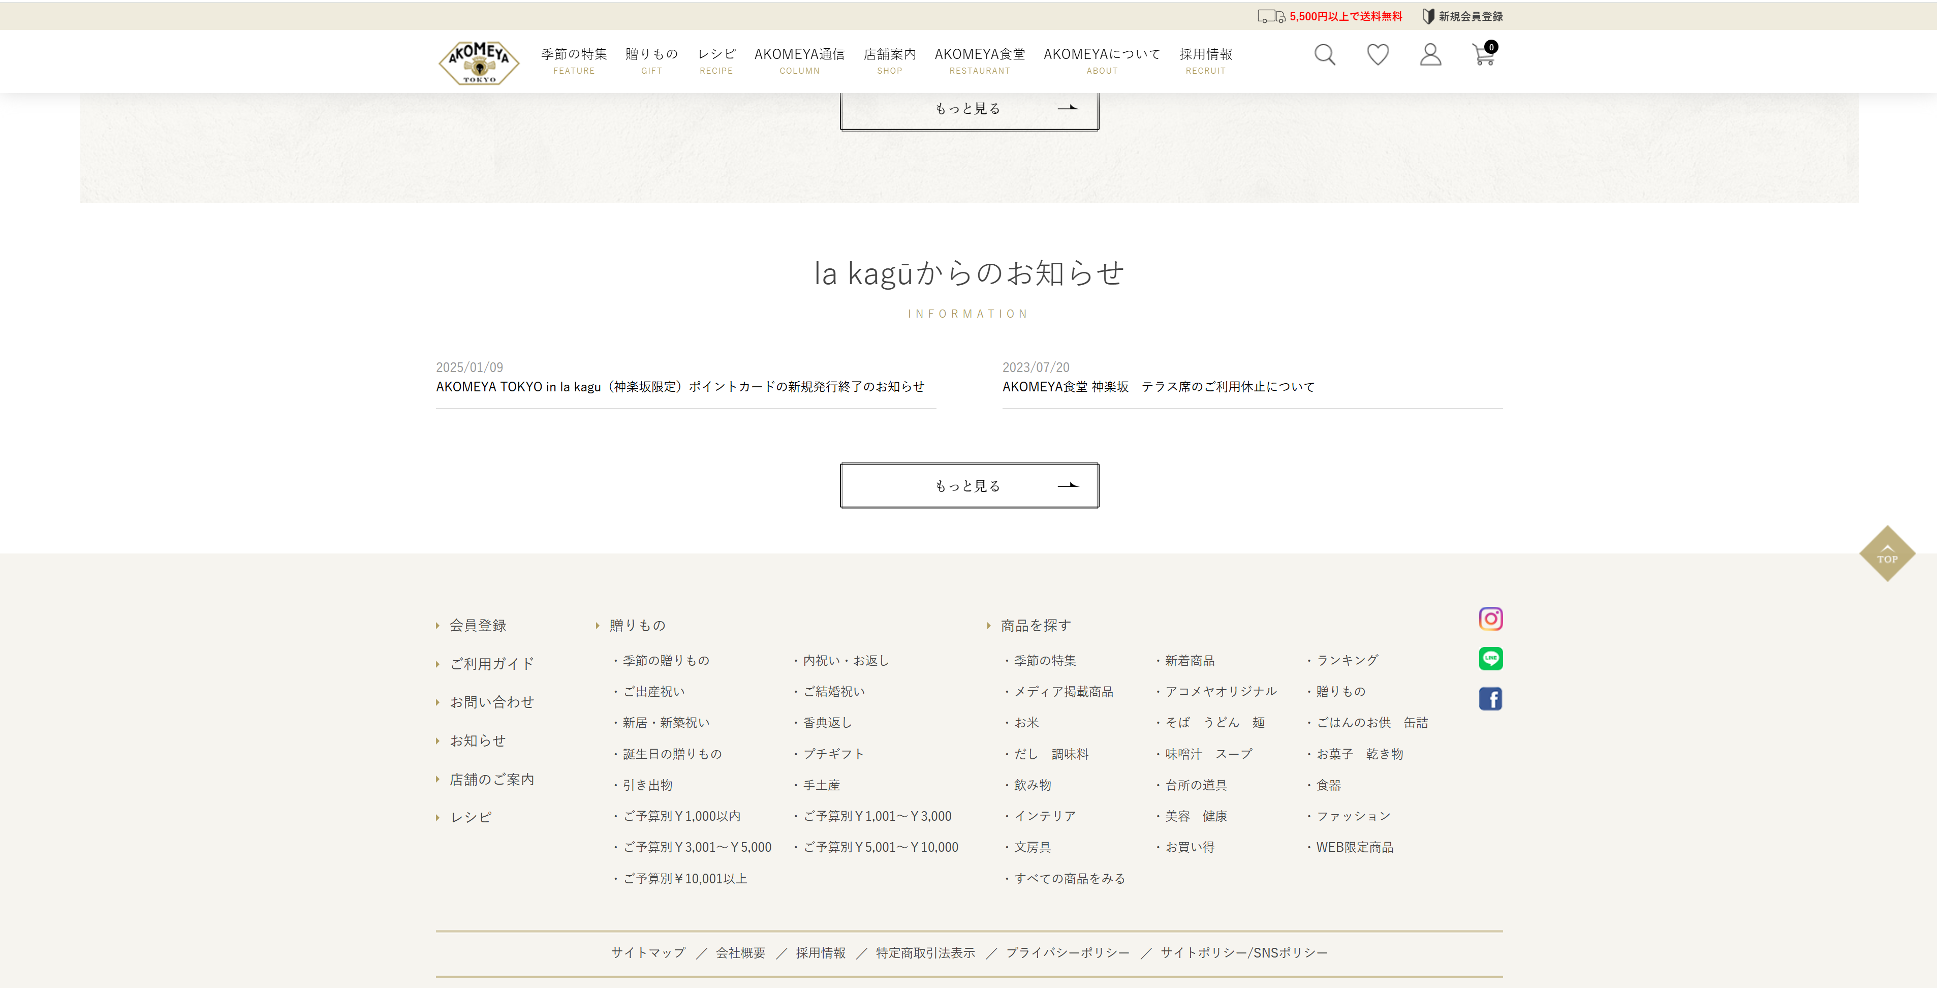1937x988 pixels.
Task: Click ご予算別￥10,001以上 link
Action: click(x=685, y=878)
